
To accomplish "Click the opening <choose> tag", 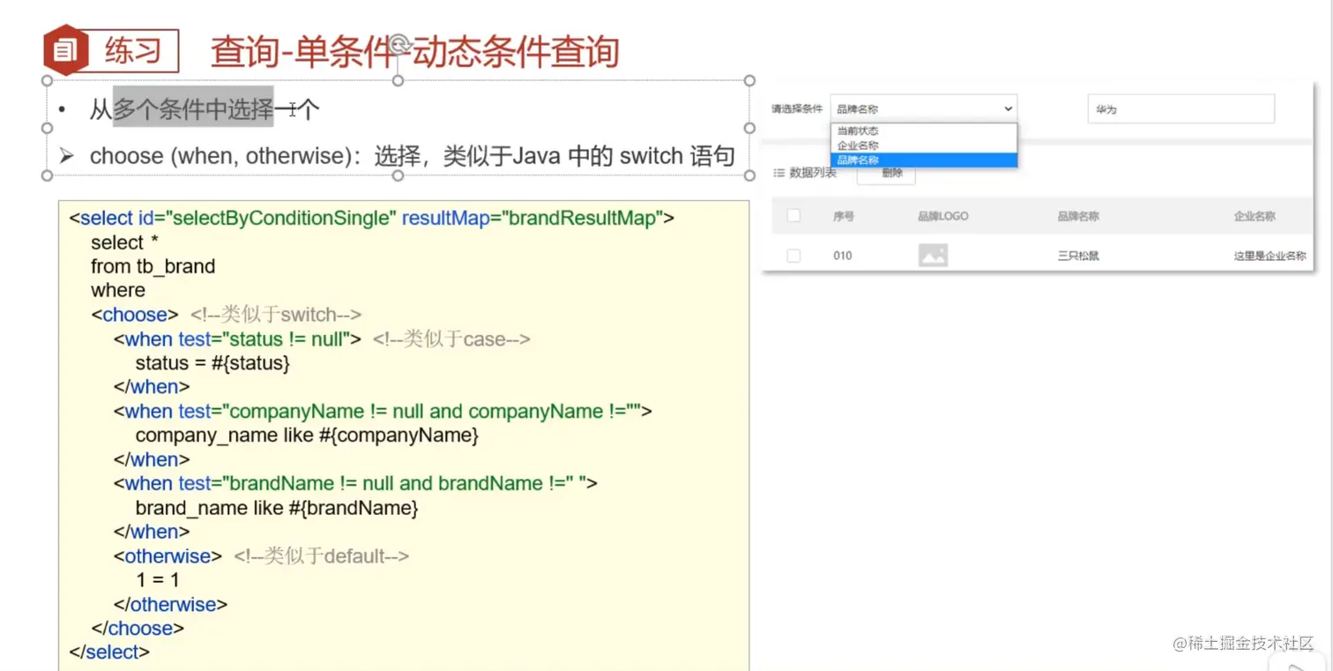I will [x=135, y=315].
